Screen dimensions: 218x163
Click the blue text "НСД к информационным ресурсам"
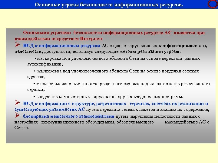pyautogui.click(x=61, y=46)
